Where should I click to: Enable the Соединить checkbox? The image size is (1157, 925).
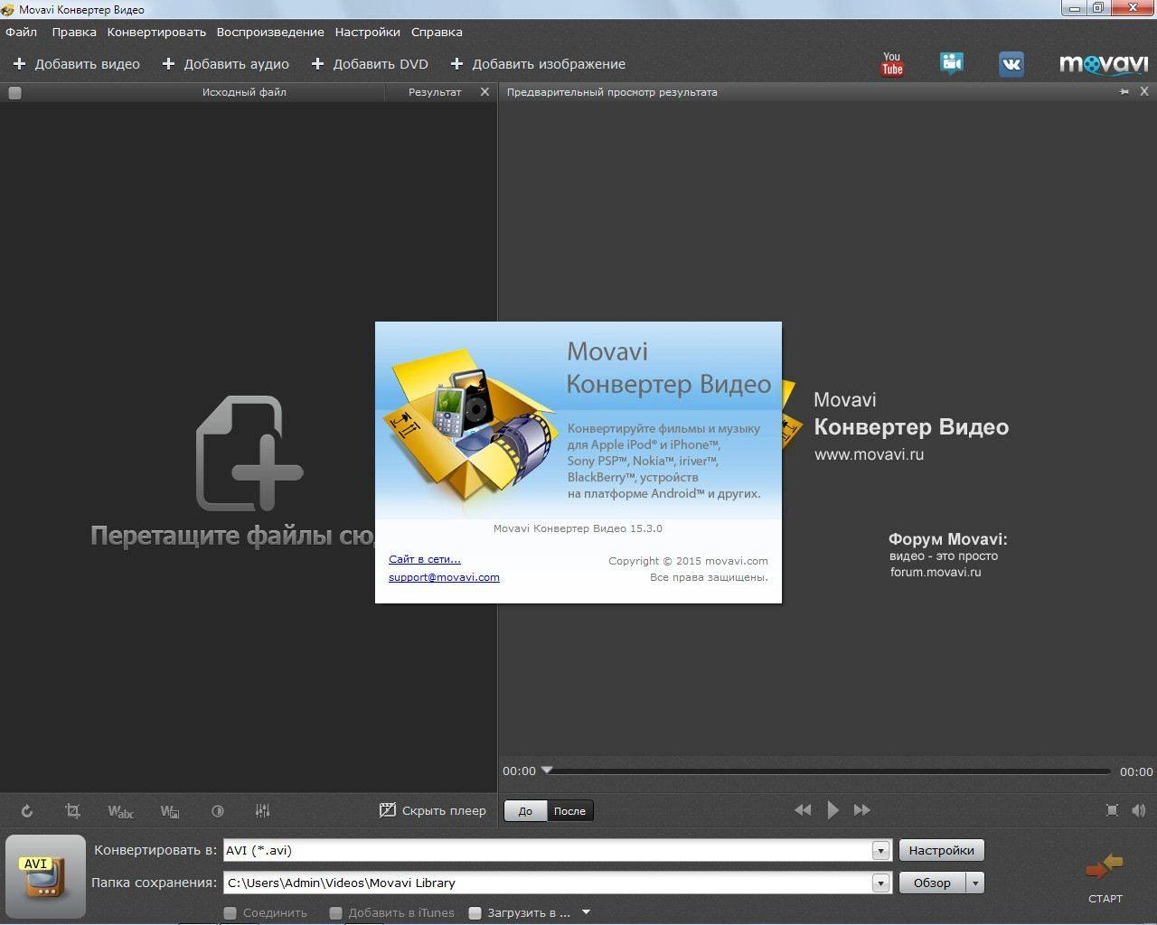[230, 913]
